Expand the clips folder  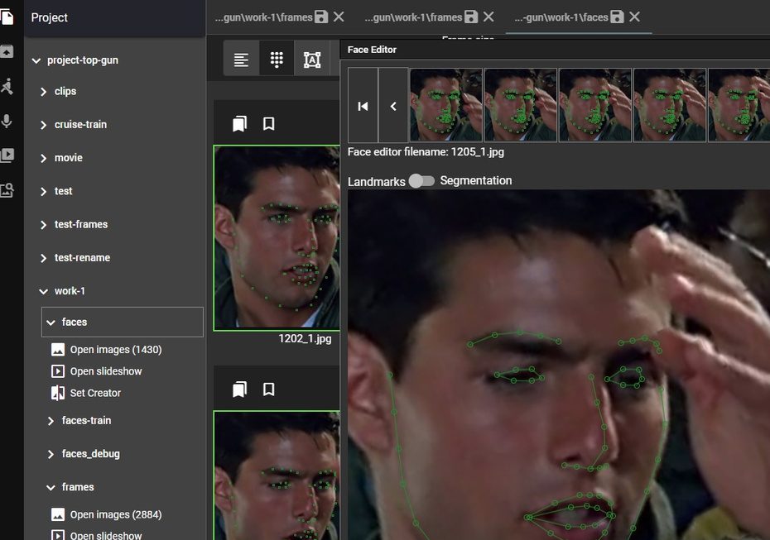43,92
